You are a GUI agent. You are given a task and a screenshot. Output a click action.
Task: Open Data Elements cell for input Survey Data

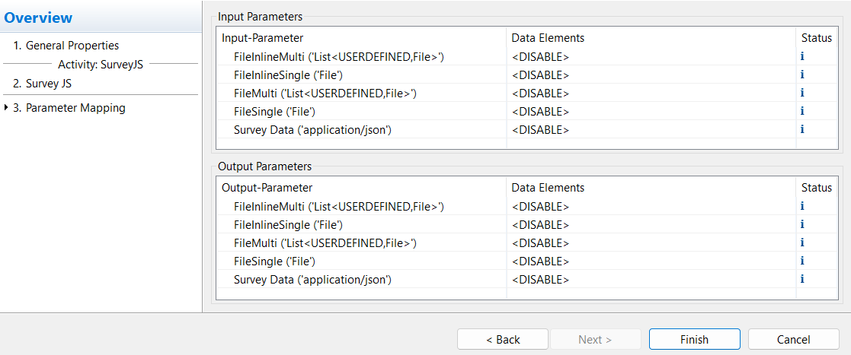(x=540, y=129)
